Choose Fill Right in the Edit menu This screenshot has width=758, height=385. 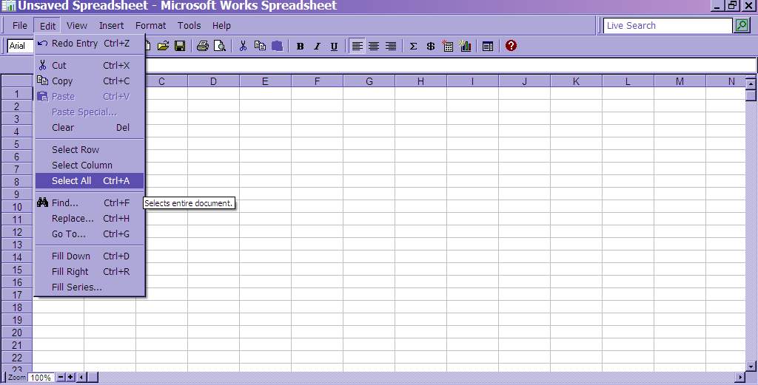pyautogui.click(x=90, y=272)
